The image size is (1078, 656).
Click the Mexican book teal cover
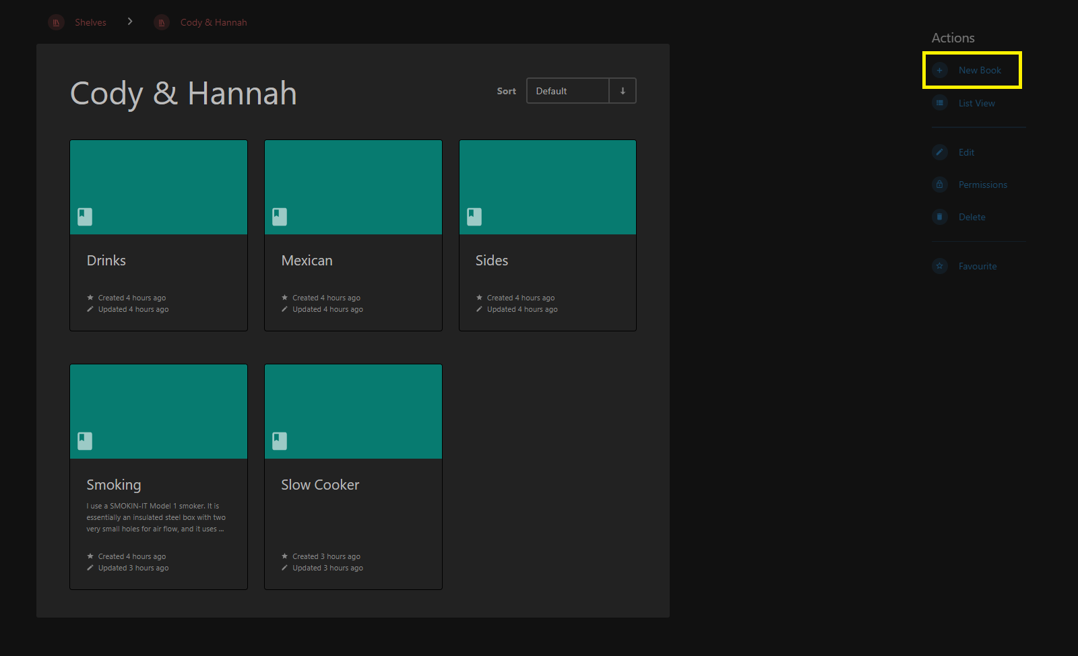coord(353,187)
